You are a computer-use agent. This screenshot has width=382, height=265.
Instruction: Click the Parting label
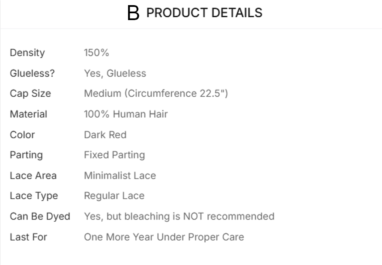click(27, 155)
